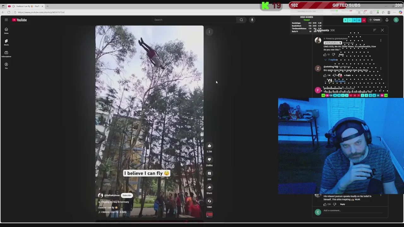Open the Short's three-dot more menu

coord(209,32)
